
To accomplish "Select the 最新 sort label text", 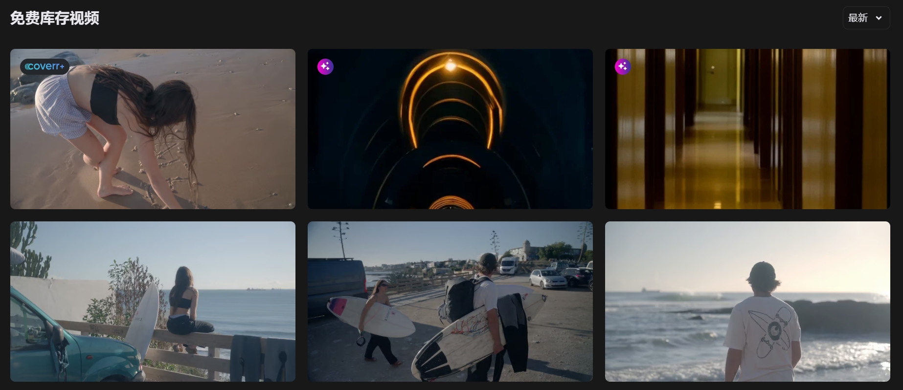I will [x=858, y=18].
